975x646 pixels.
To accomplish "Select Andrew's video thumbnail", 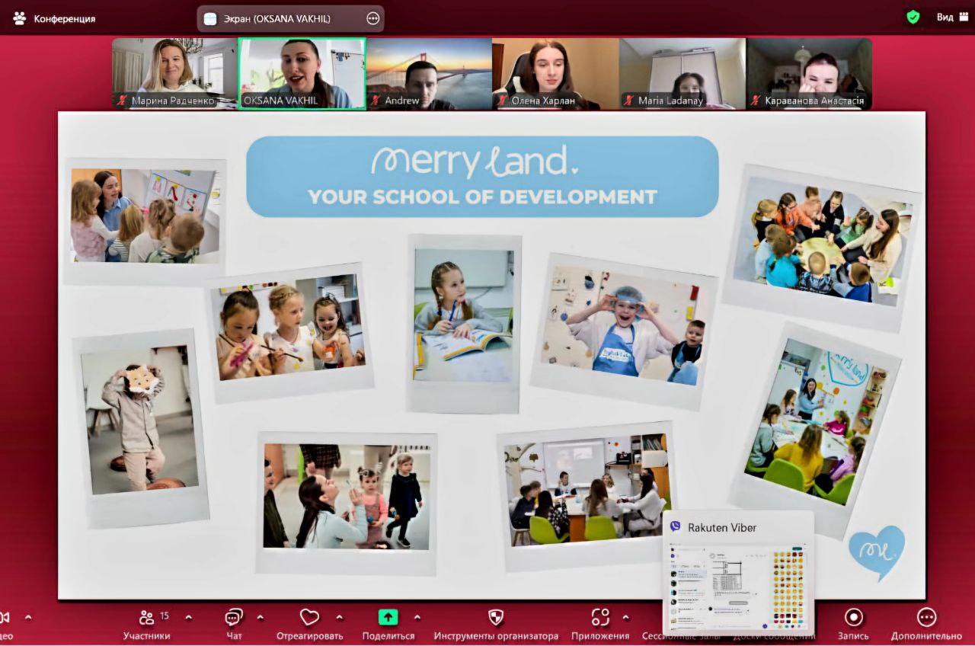I will (429, 73).
